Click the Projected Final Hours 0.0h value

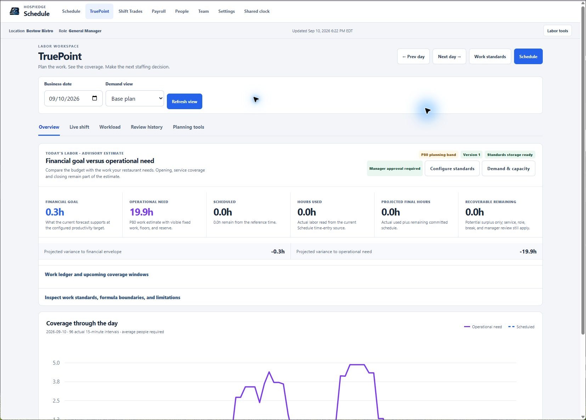coord(391,212)
